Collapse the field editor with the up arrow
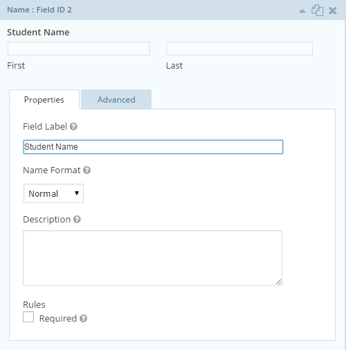Viewport: 346px width, 350px height. click(x=302, y=11)
